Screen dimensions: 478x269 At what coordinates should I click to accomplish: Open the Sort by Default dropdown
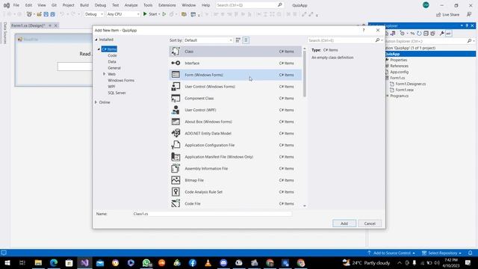[208, 40]
